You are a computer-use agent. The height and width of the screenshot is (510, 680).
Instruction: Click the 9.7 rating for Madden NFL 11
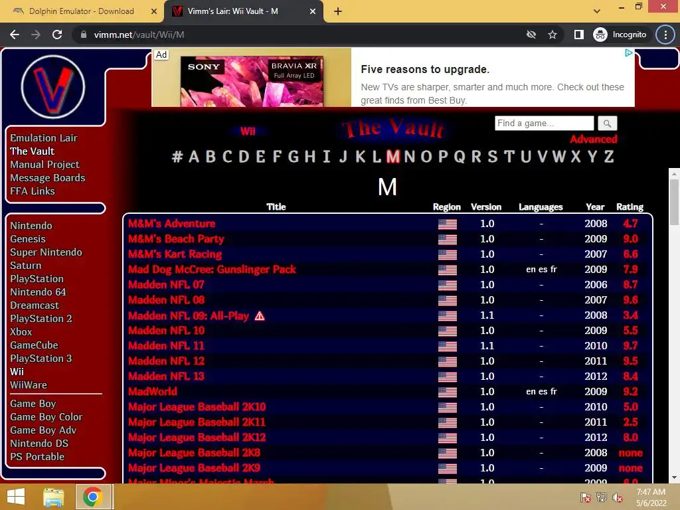[630, 346]
